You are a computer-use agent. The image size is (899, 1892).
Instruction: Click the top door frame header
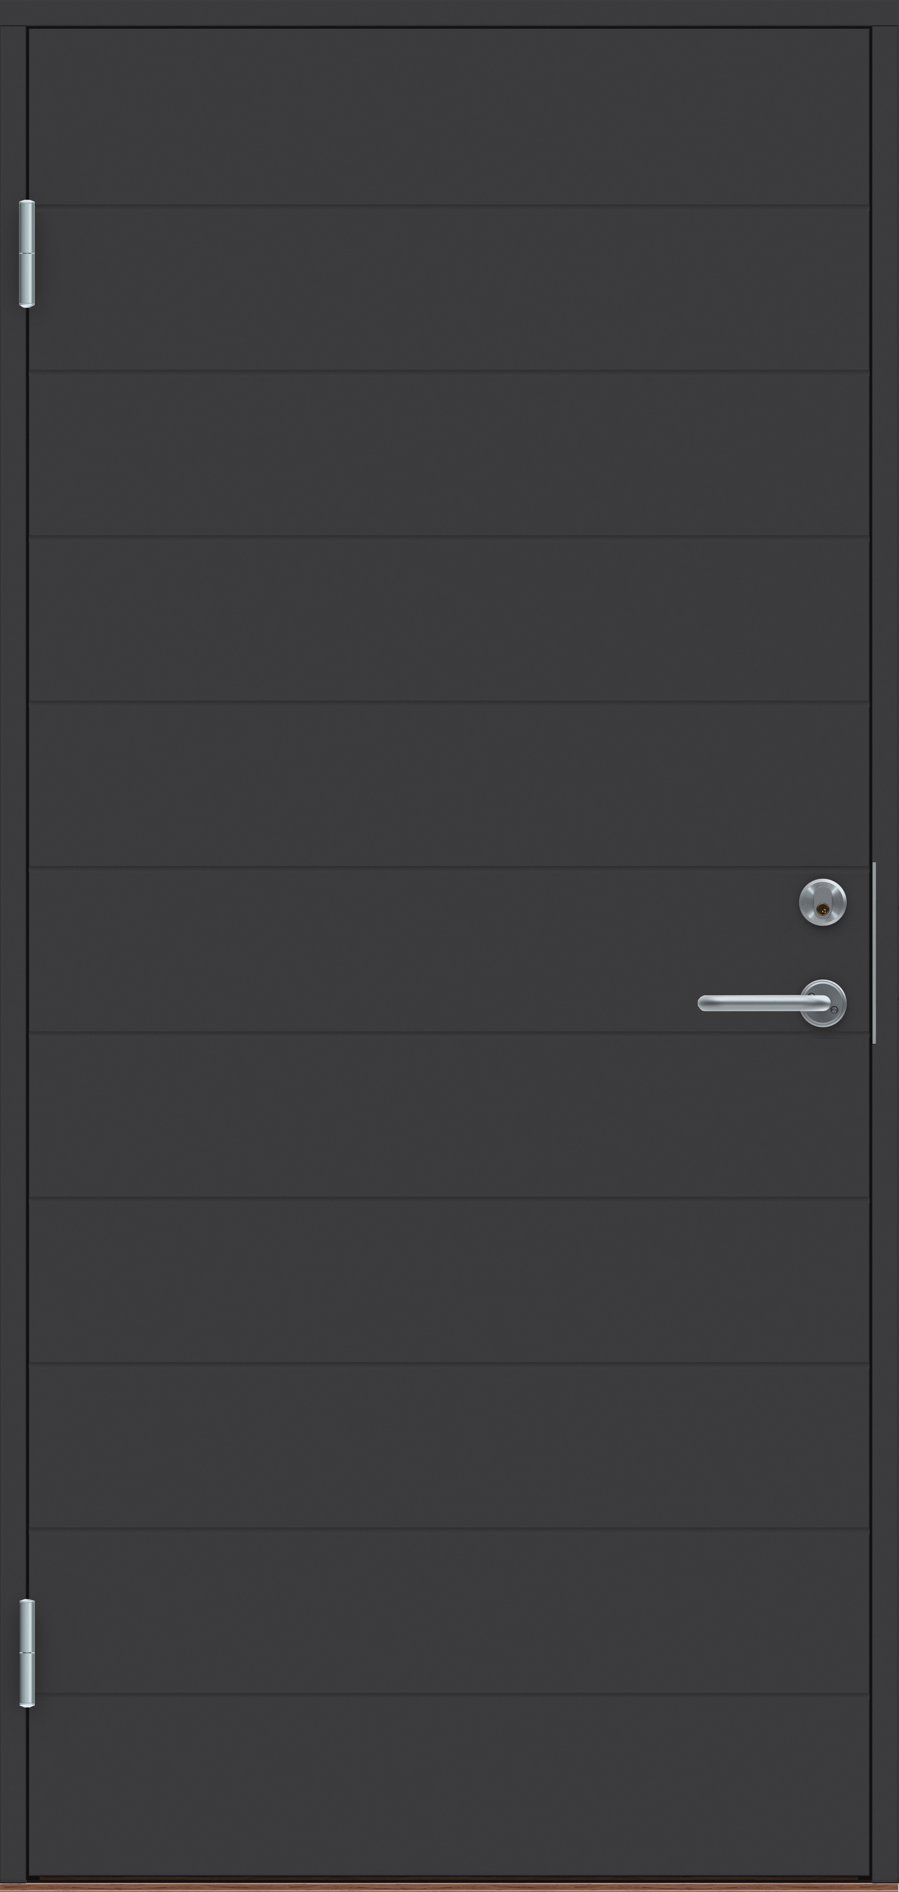(x=449, y=13)
